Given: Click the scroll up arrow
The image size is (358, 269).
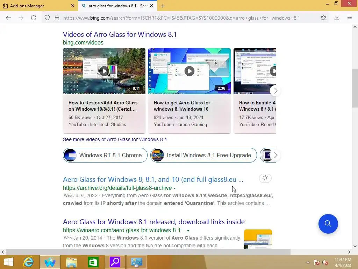Looking at the screenshot, I should pos(355,27).
